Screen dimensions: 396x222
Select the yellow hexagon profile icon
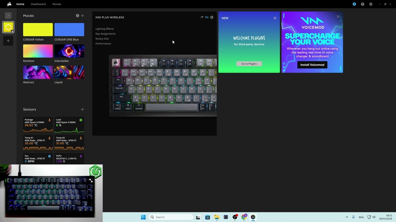(x=8, y=27)
